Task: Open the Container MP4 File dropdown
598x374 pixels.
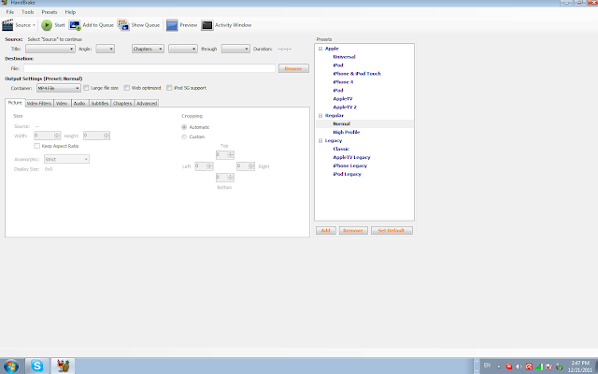Action: pos(58,88)
